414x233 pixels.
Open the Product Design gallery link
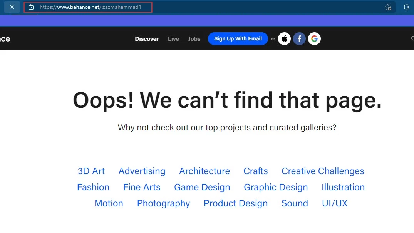tap(236, 203)
